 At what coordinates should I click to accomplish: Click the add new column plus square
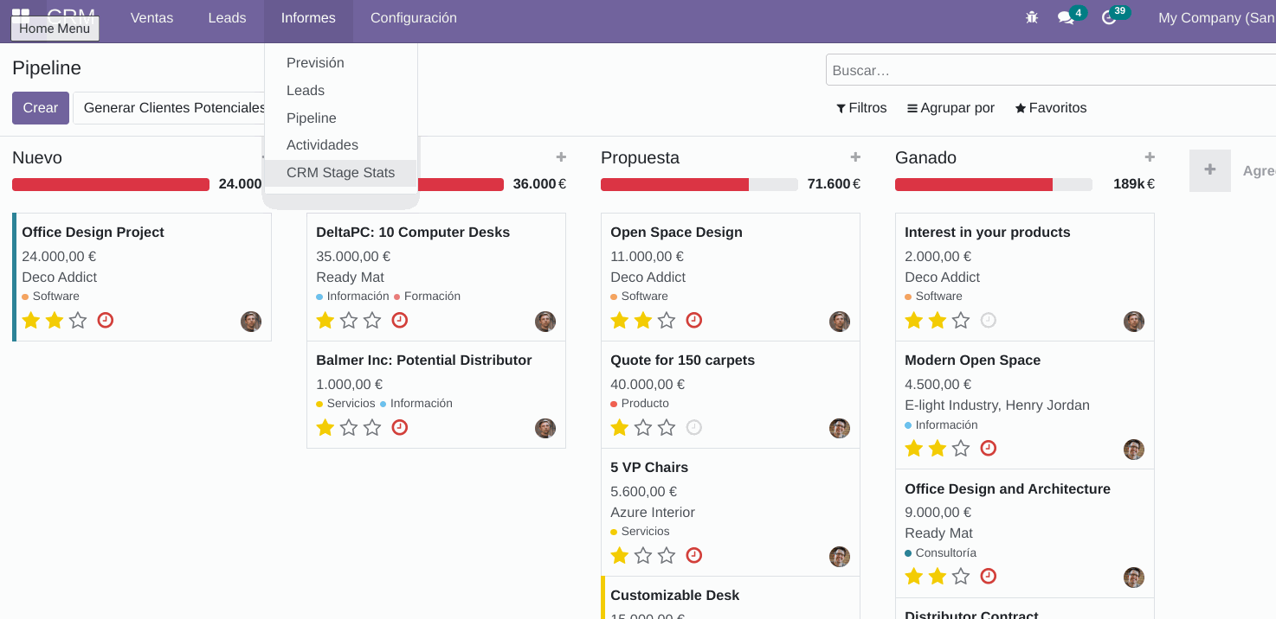tap(1210, 170)
